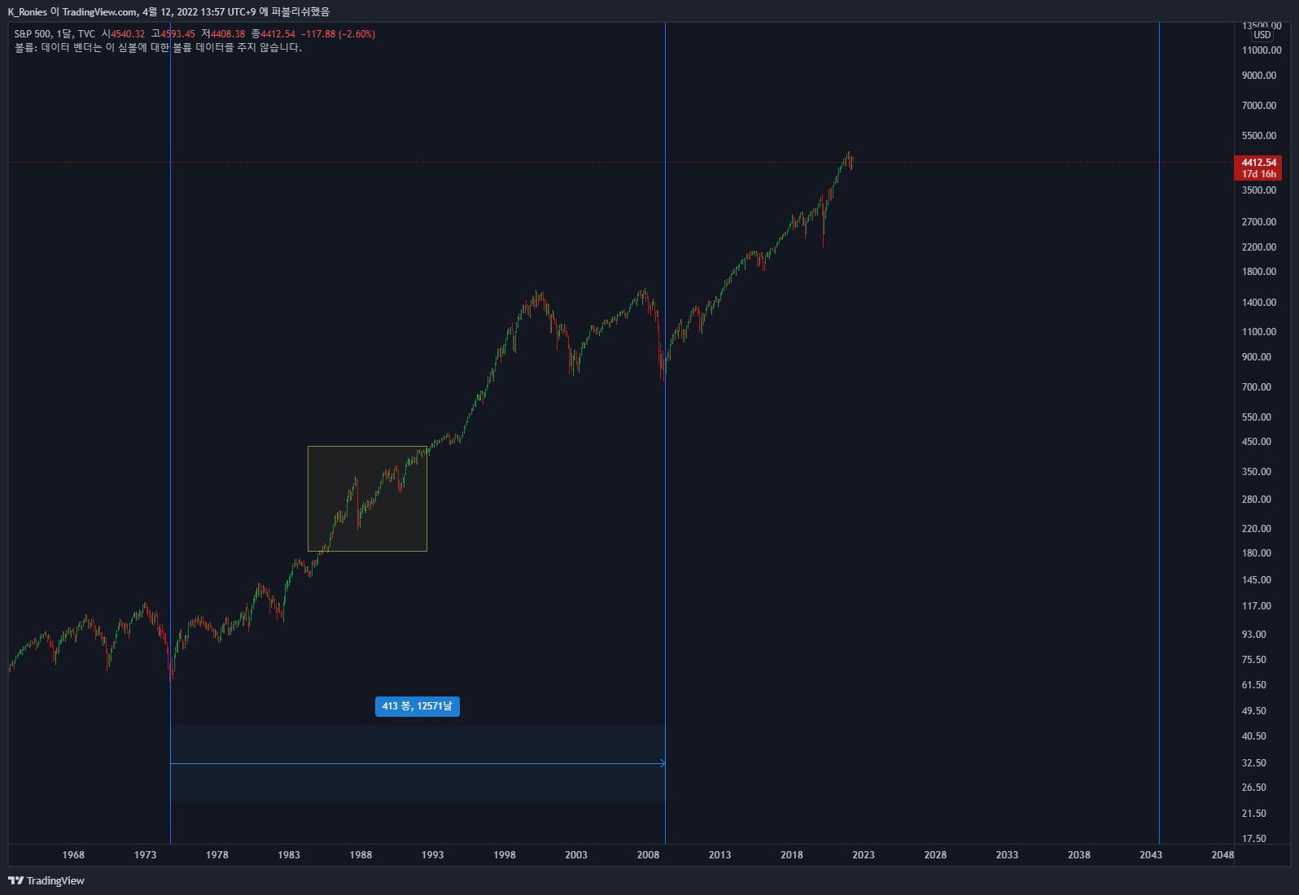Click the 2033 label on time axis
The height and width of the screenshot is (895, 1299).
coord(1007,855)
